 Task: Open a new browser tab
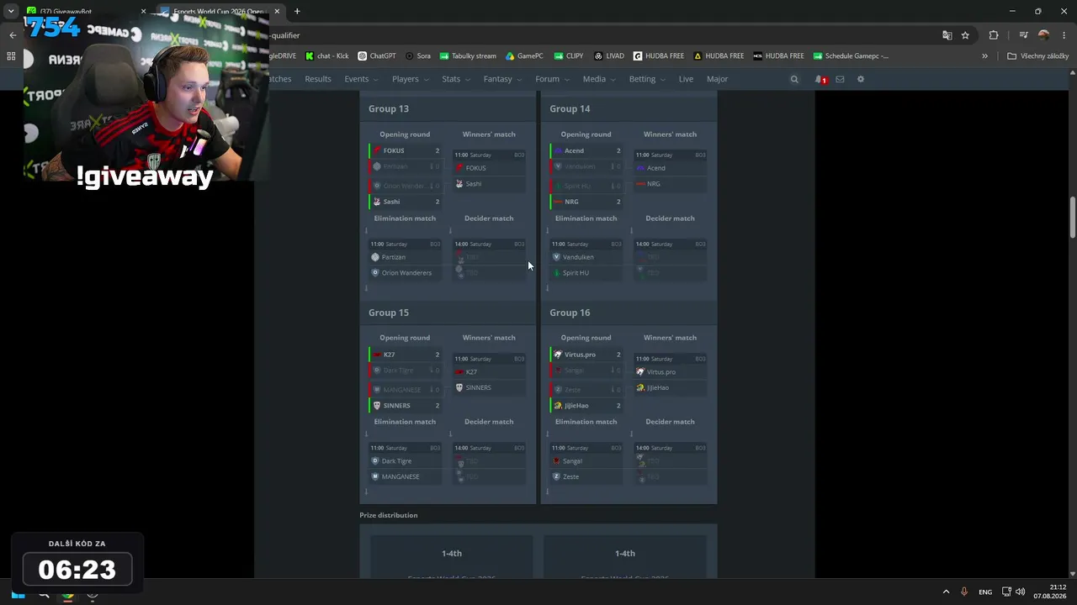tap(297, 12)
